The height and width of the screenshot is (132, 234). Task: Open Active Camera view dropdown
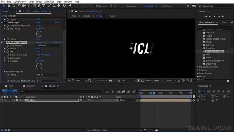click(154, 81)
